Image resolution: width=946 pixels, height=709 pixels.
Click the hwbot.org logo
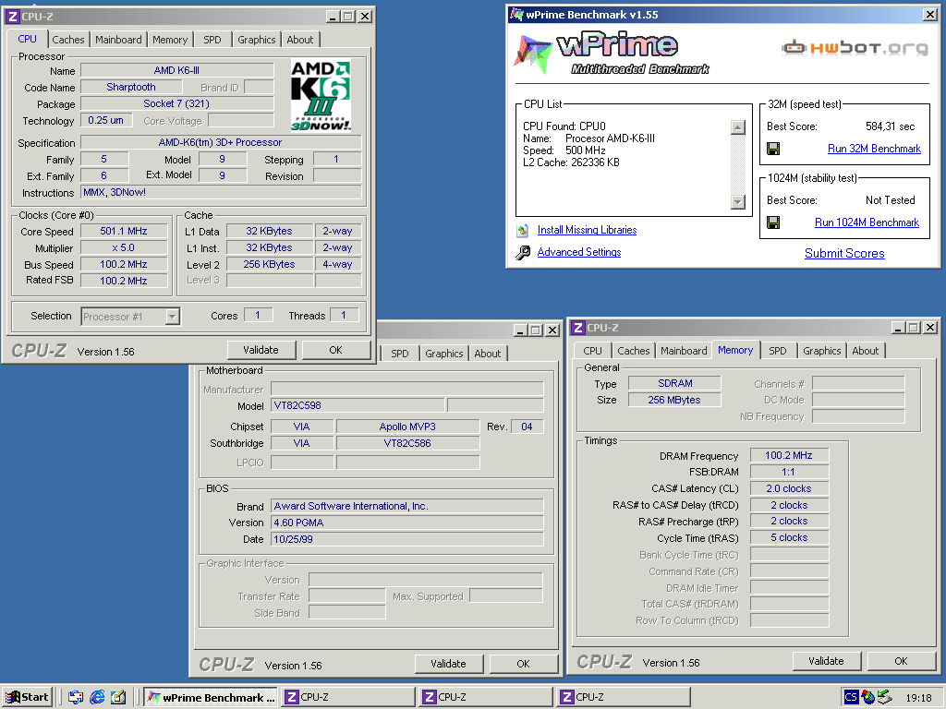[x=855, y=48]
